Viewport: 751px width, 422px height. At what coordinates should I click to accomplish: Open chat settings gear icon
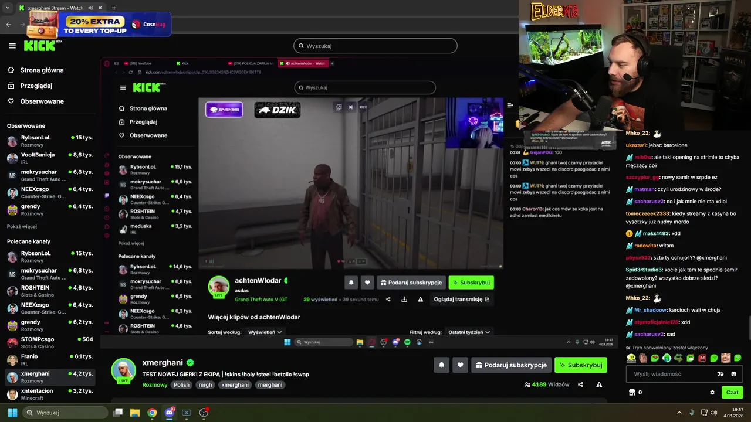tap(712, 392)
